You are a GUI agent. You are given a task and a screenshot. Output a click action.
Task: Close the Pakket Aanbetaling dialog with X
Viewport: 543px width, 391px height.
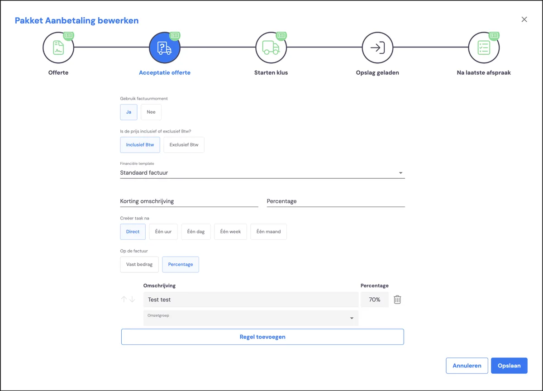tap(524, 19)
